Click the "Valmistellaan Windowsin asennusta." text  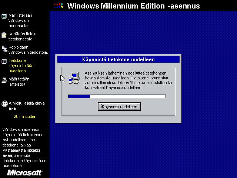pyautogui.click(x=20, y=20)
